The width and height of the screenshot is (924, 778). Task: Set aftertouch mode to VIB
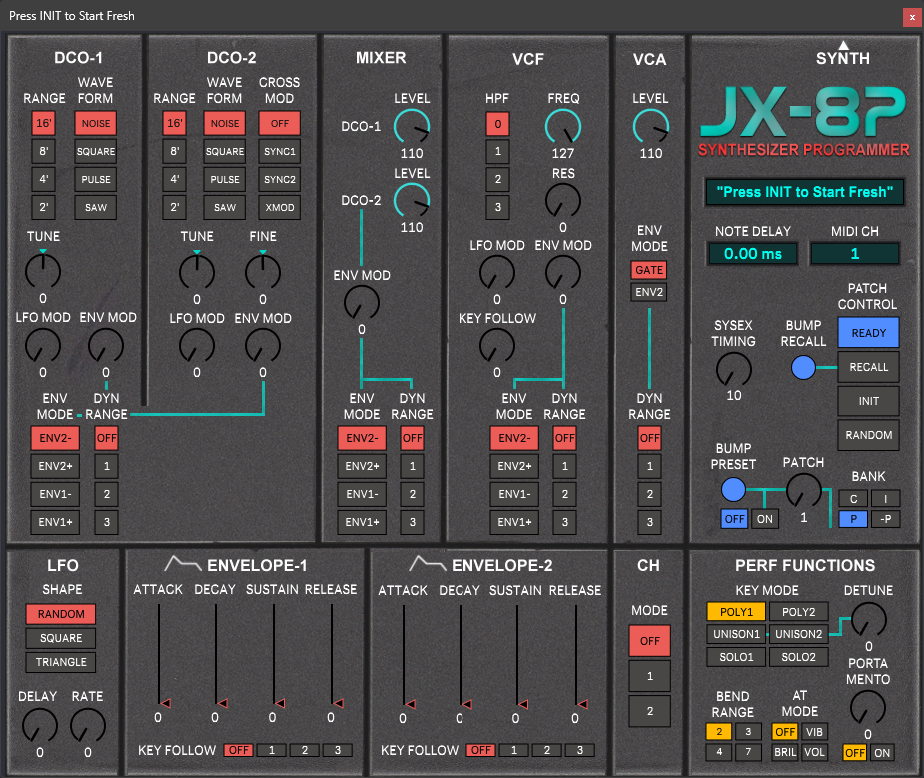point(814,731)
